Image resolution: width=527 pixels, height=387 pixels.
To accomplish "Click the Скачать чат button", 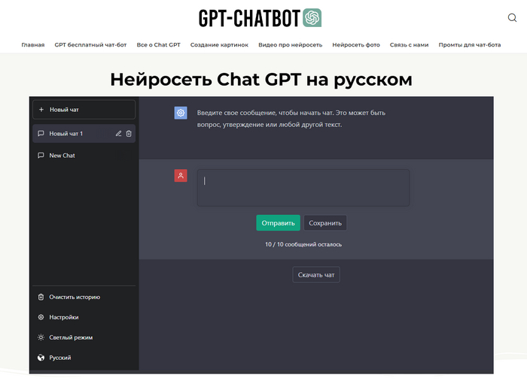I will click(316, 274).
